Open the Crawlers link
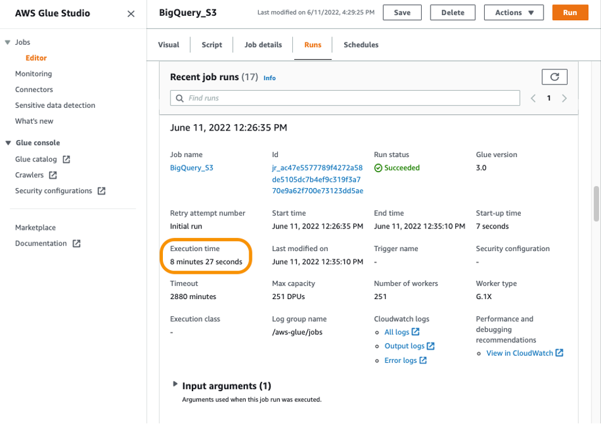Image resolution: width=601 pixels, height=424 pixels. (x=29, y=175)
